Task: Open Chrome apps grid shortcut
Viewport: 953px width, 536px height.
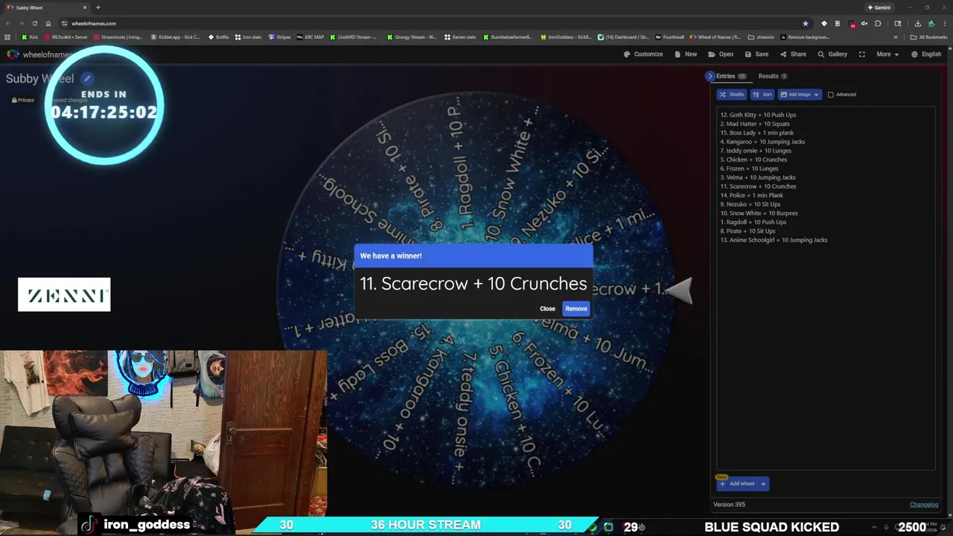Action: pyautogui.click(x=8, y=36)
